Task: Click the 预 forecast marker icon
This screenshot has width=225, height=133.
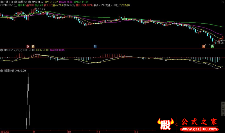Action: coord(203,46)
